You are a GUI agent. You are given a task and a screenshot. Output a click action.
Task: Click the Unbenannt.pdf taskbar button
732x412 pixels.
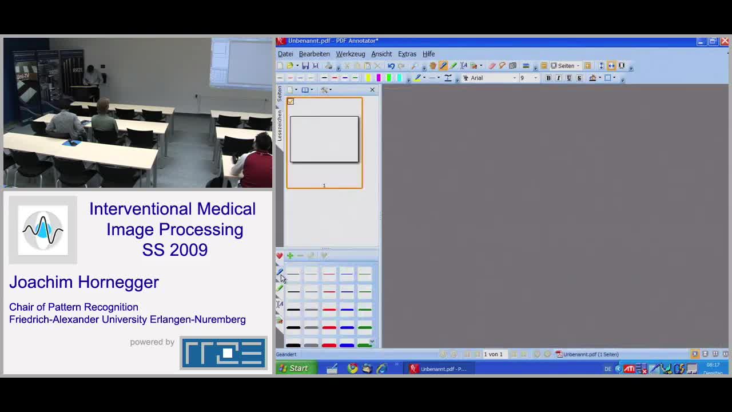pos(438,369)
